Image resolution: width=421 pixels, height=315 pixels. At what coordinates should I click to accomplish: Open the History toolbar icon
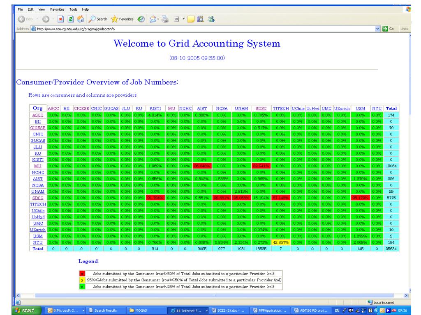[x=141, y=19]
